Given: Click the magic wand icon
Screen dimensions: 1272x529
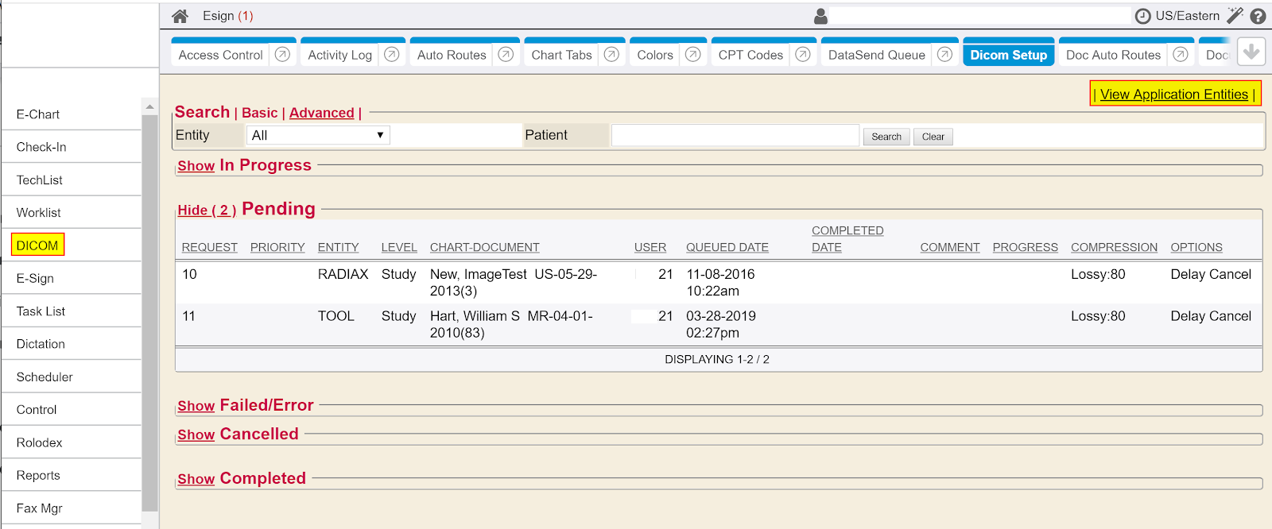Looking at the screenshot, I should click(1235, 15).
